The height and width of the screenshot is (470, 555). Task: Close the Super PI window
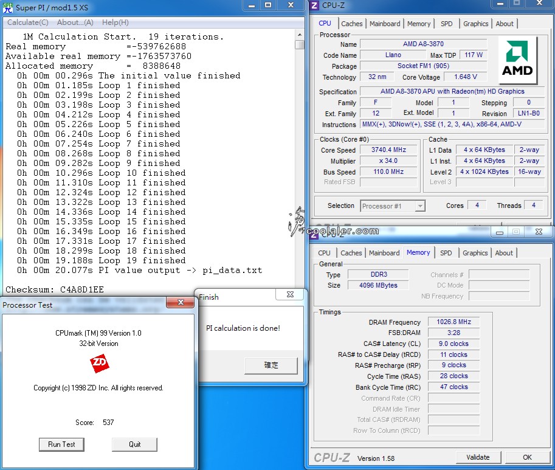click(291, 5)
